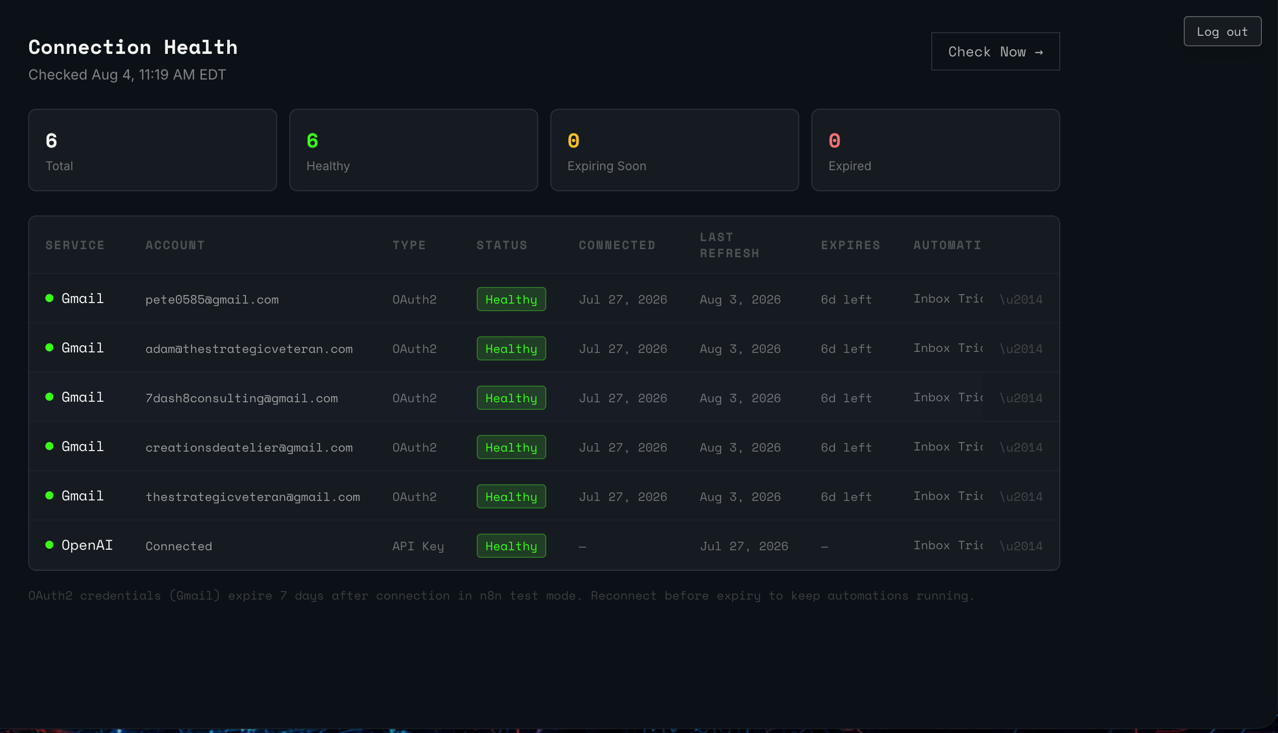This screenshot has height=733, width=1278.
Task: Open the Expired summary card
Action: [x=936, y=150]
